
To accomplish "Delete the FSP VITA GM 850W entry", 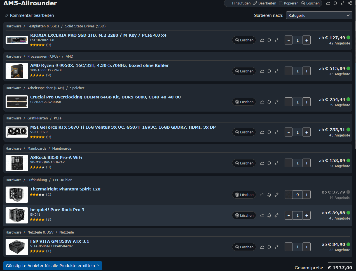I will pos(244,247).
